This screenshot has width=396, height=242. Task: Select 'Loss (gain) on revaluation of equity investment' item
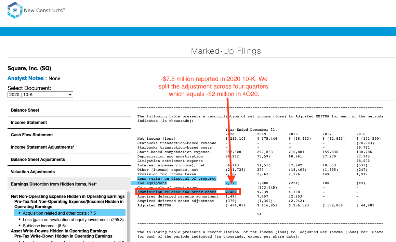click(x=73, y=220)
